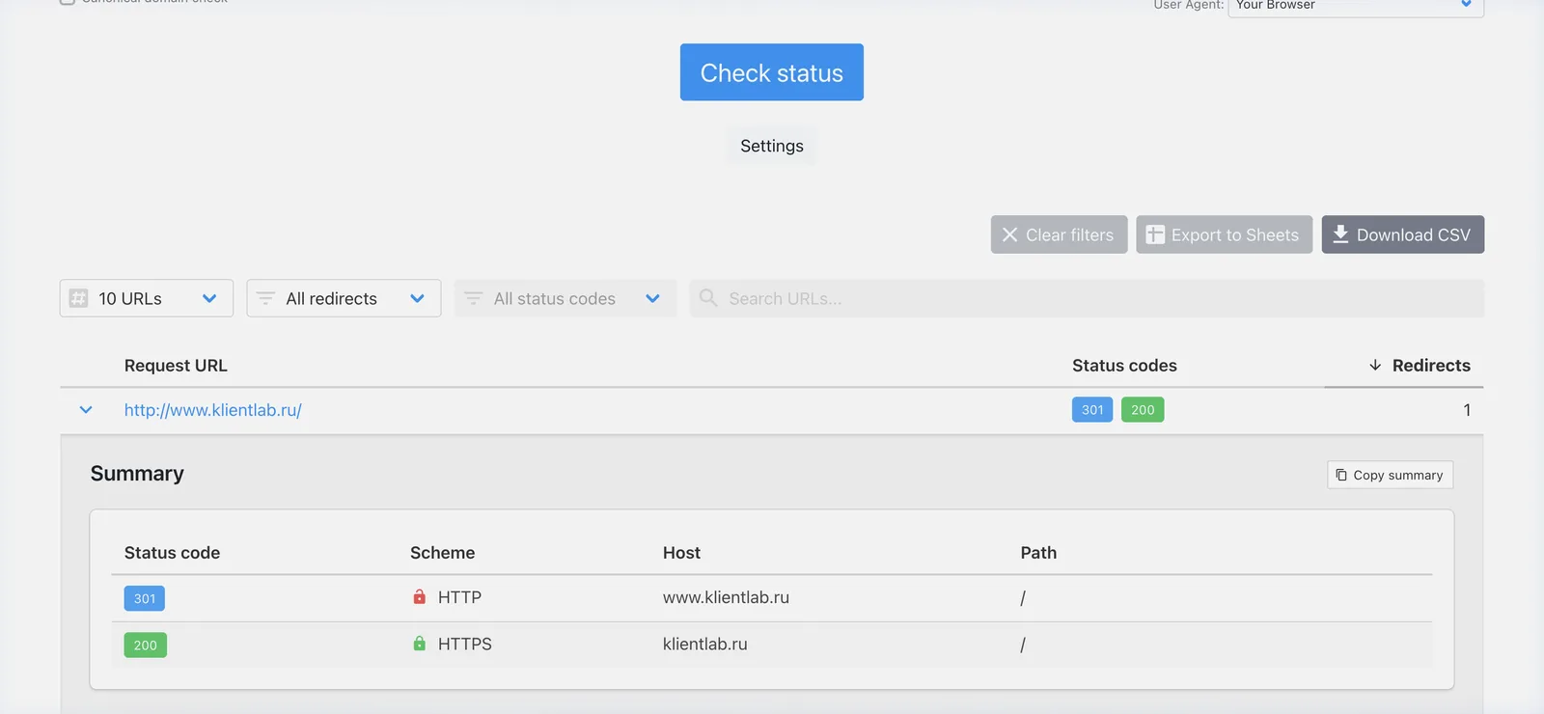Copy summary to clipboard
Screen dimensions: 1544x714
(x=1390, y=475)
